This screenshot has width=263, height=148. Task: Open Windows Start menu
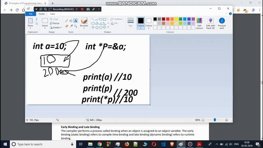pos(5,144)
